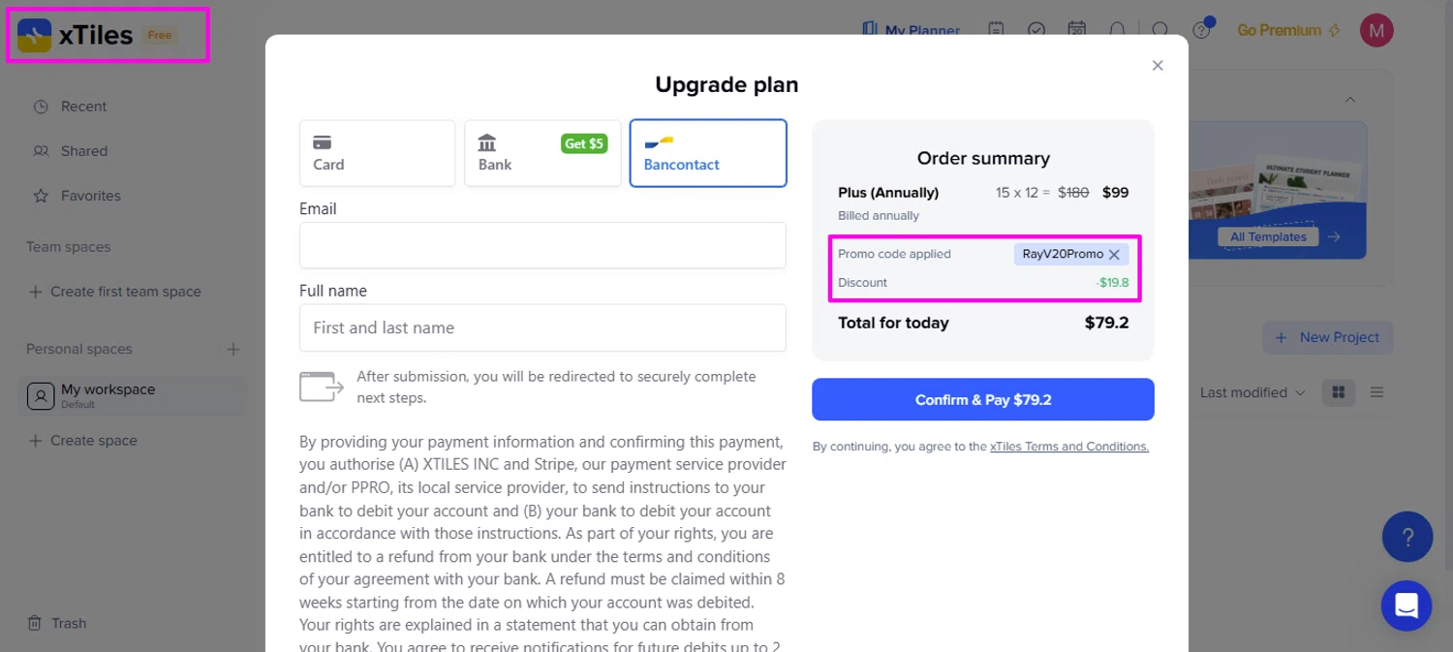Click the Full name input field
1453x652 pixels.
click(x=542, y=327)
